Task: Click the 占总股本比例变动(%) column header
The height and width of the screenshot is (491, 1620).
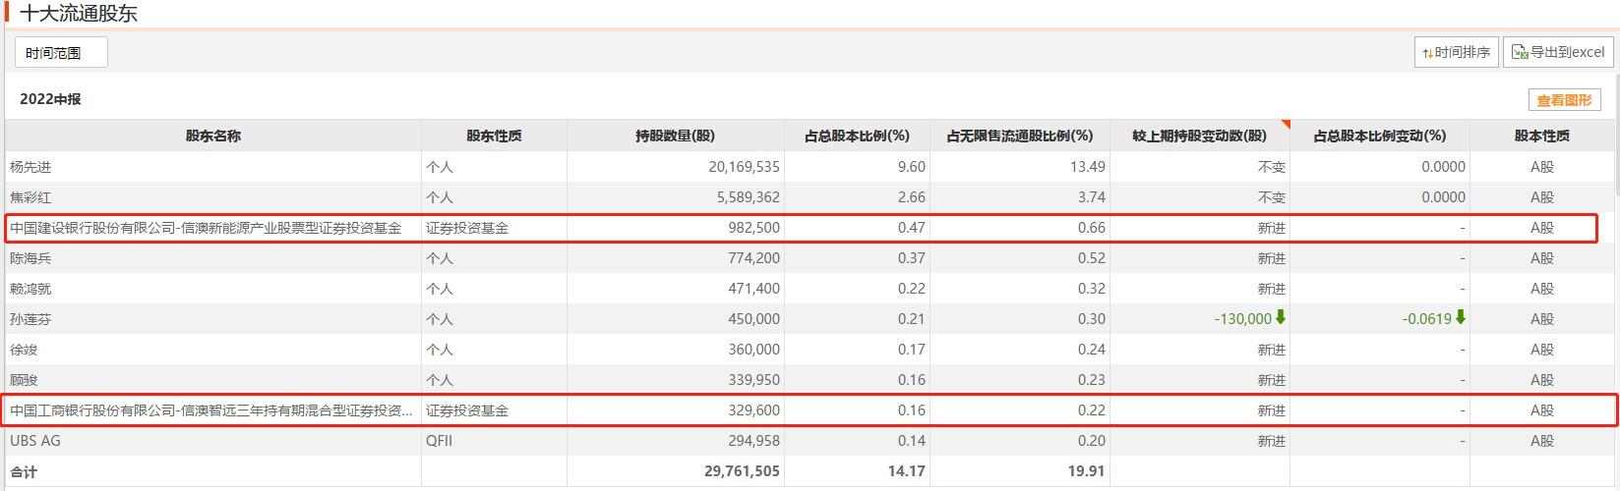Action: 1380,136
